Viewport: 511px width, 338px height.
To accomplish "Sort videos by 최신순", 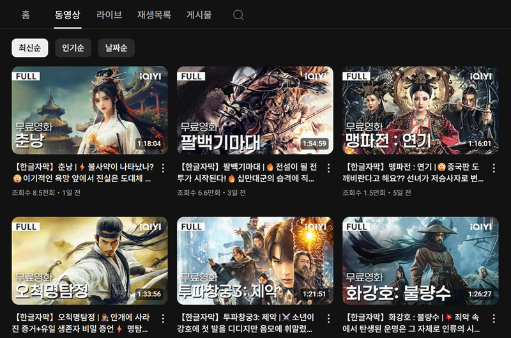I will [x=30, y=48].
